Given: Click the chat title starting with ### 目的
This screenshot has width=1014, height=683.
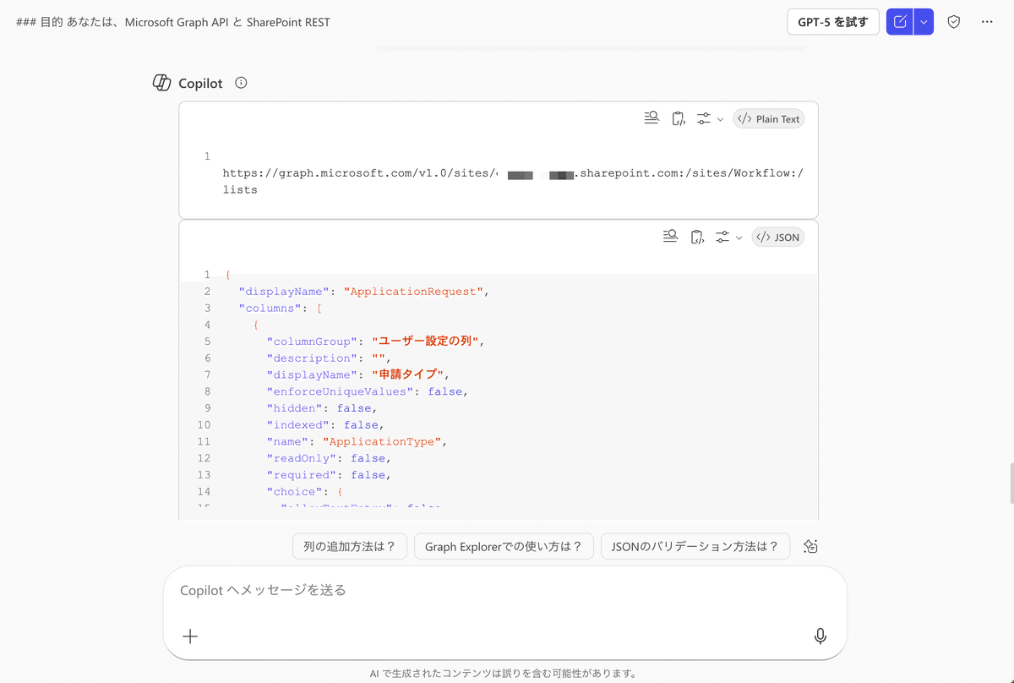Looking at the screenshot, I should (x=172, y=22).
